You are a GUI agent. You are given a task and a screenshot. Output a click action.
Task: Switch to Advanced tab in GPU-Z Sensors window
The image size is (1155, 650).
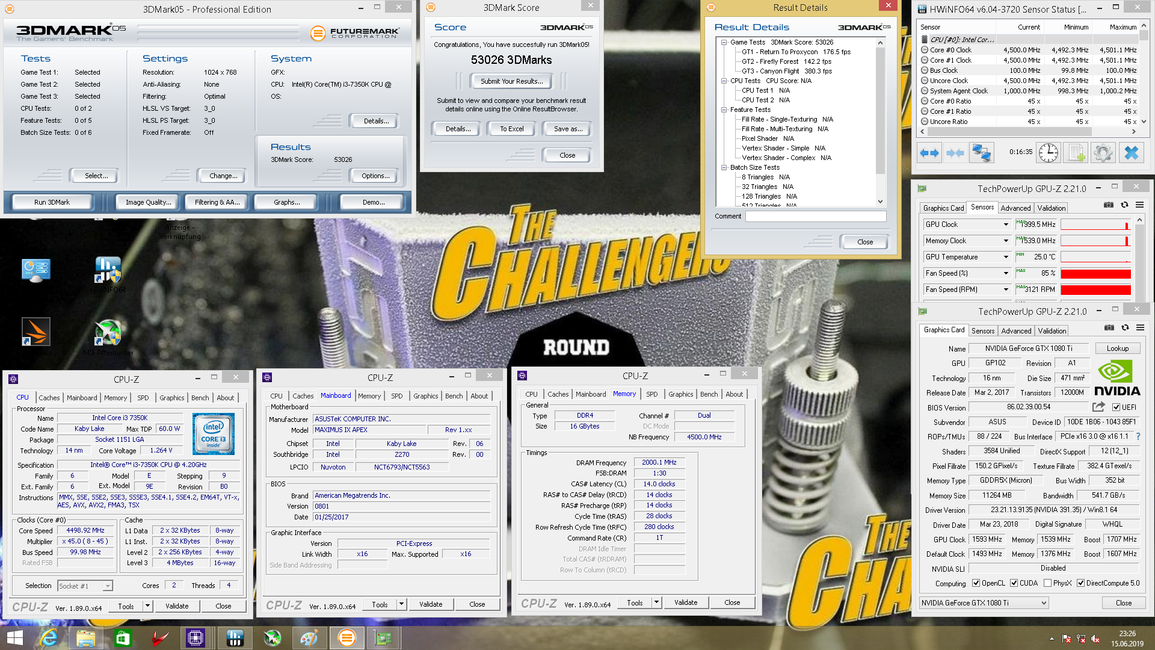[x=1015, y=208]
